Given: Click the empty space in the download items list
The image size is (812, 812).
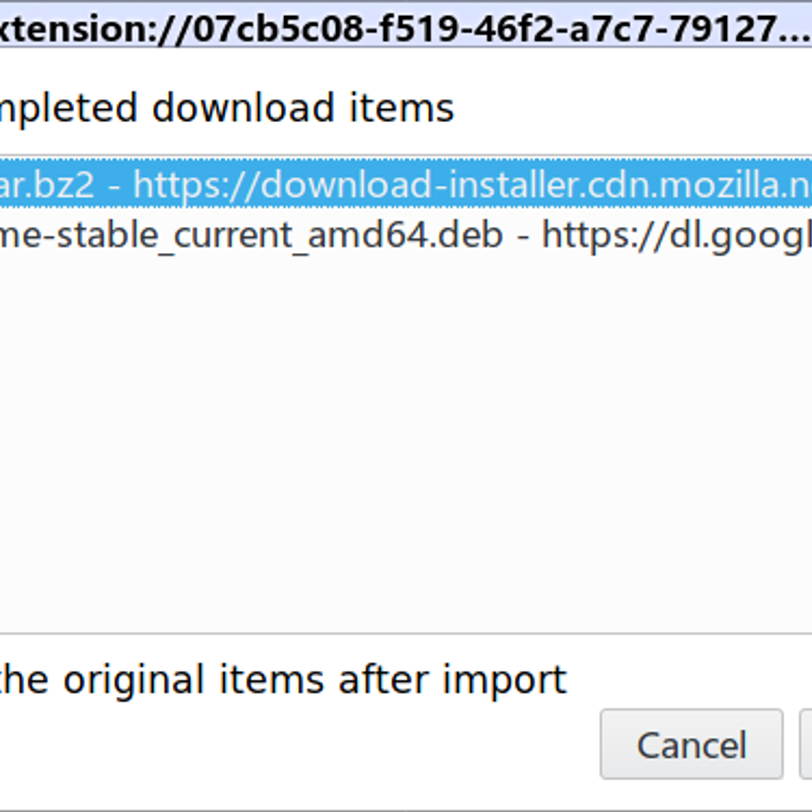Looking at the screenshot, I should [406, 442].
